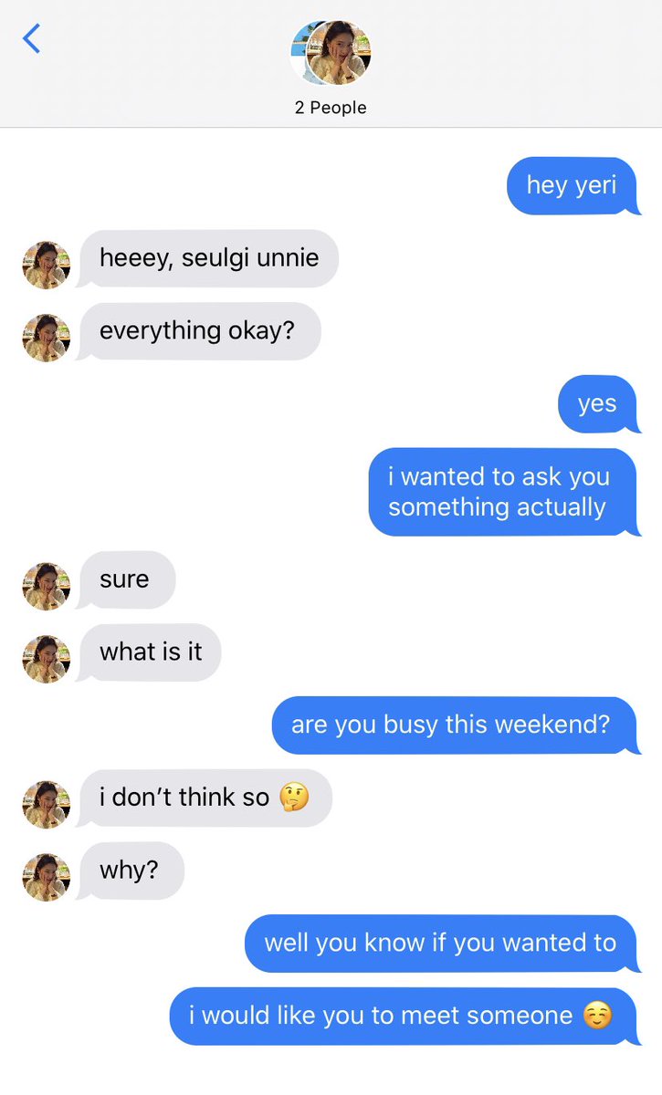Tap avatar beside 'i don't think so'
This screenshot has height=1095, width=662.
click(47, 805)
